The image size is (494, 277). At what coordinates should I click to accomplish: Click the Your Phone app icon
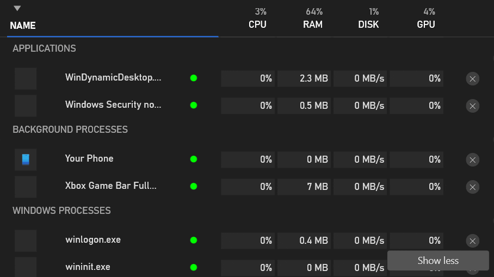26,159
